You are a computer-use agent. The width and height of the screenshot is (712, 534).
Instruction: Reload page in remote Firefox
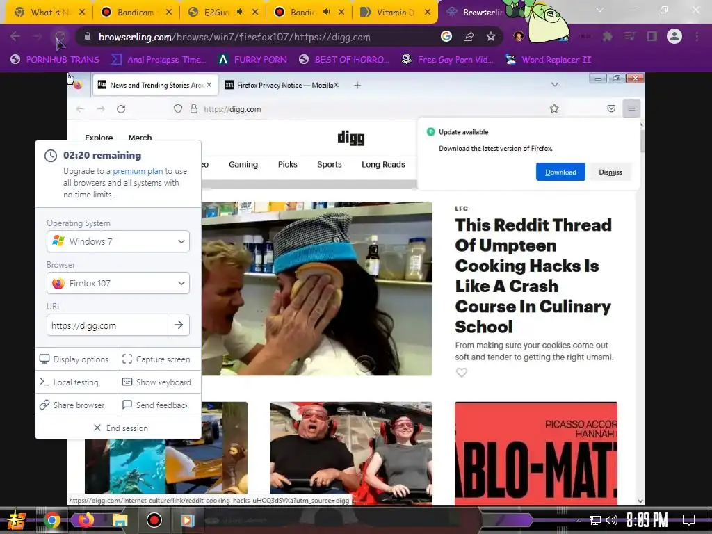tap(121, 109)
